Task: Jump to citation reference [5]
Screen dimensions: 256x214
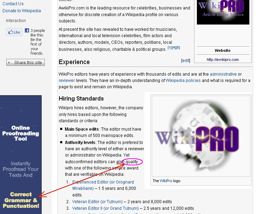Action: [x=178, y=48]
